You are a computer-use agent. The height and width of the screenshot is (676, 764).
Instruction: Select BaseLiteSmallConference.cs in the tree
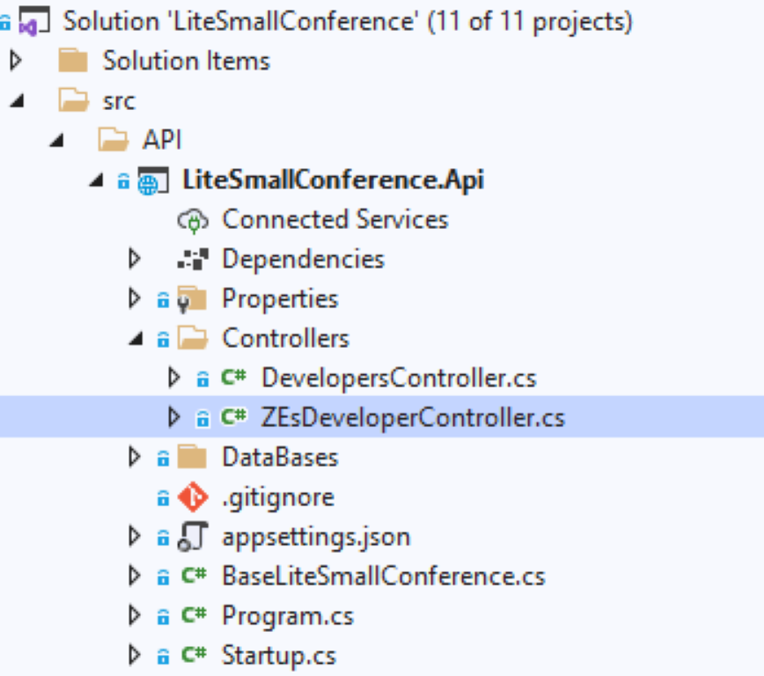pos(384,577)
